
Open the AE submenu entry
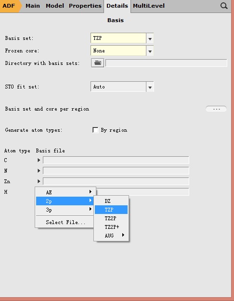point(65,192)
